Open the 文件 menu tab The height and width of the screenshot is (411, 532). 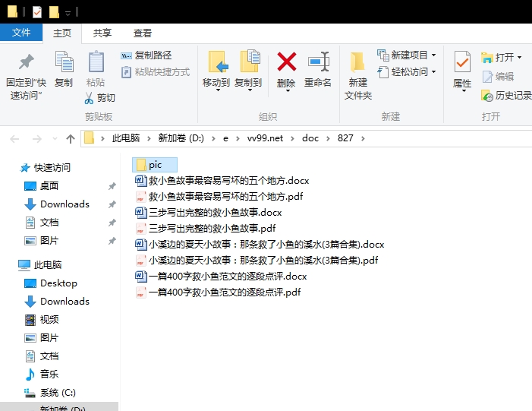click(21, 33)
